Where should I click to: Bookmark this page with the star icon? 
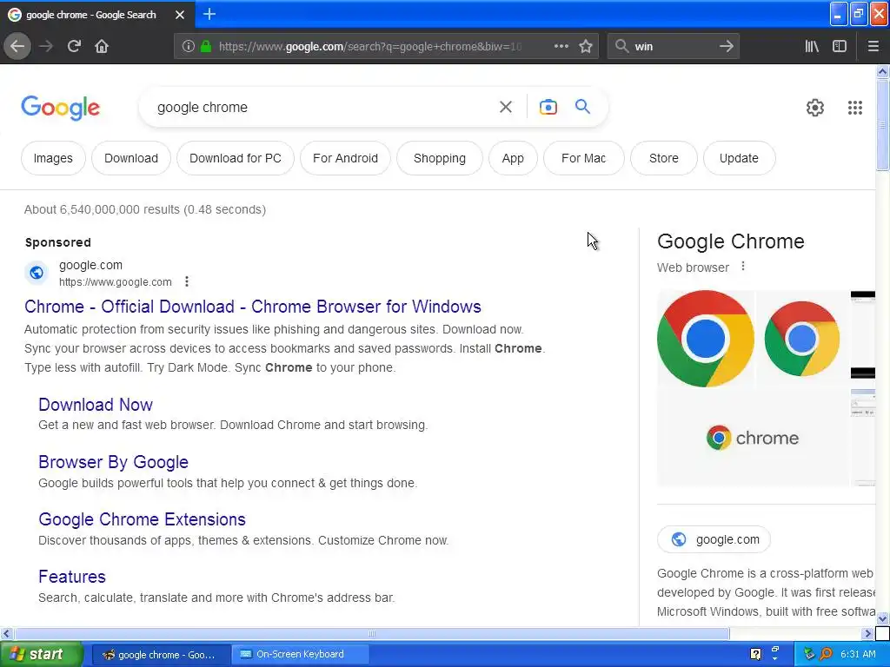coord(586,47)
